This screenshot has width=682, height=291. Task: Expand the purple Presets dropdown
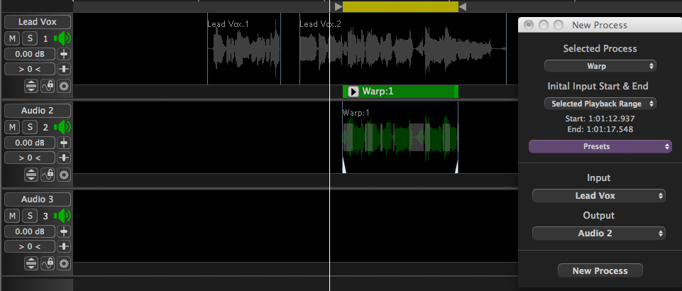(600, 146)
